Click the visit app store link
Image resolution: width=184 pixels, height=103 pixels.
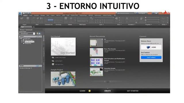point(59,64)
